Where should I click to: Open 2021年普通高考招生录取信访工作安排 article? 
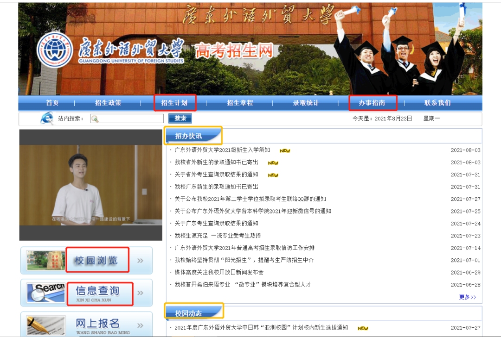pos(244,248)
